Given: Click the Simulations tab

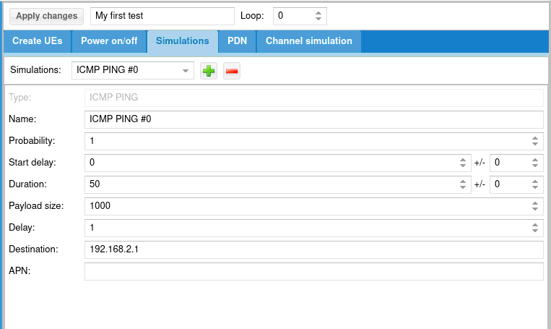Looking at the screenshot, I should (x=183, y=41).
